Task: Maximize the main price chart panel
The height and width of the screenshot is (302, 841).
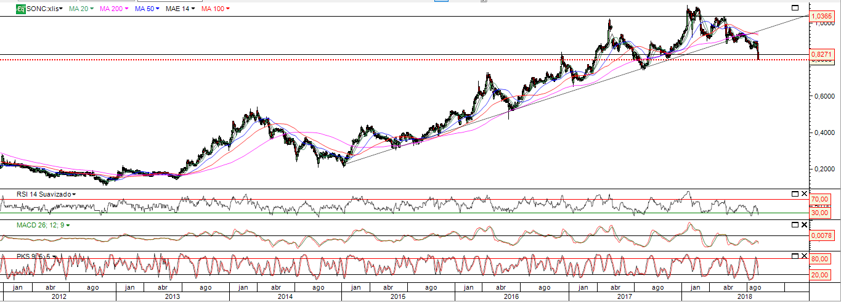Action: [x=794, y=8]
